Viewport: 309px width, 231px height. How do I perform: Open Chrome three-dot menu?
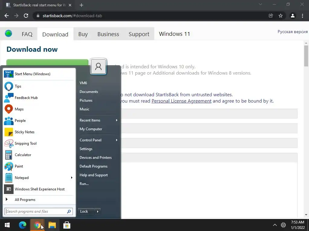(x=302, y=16)
